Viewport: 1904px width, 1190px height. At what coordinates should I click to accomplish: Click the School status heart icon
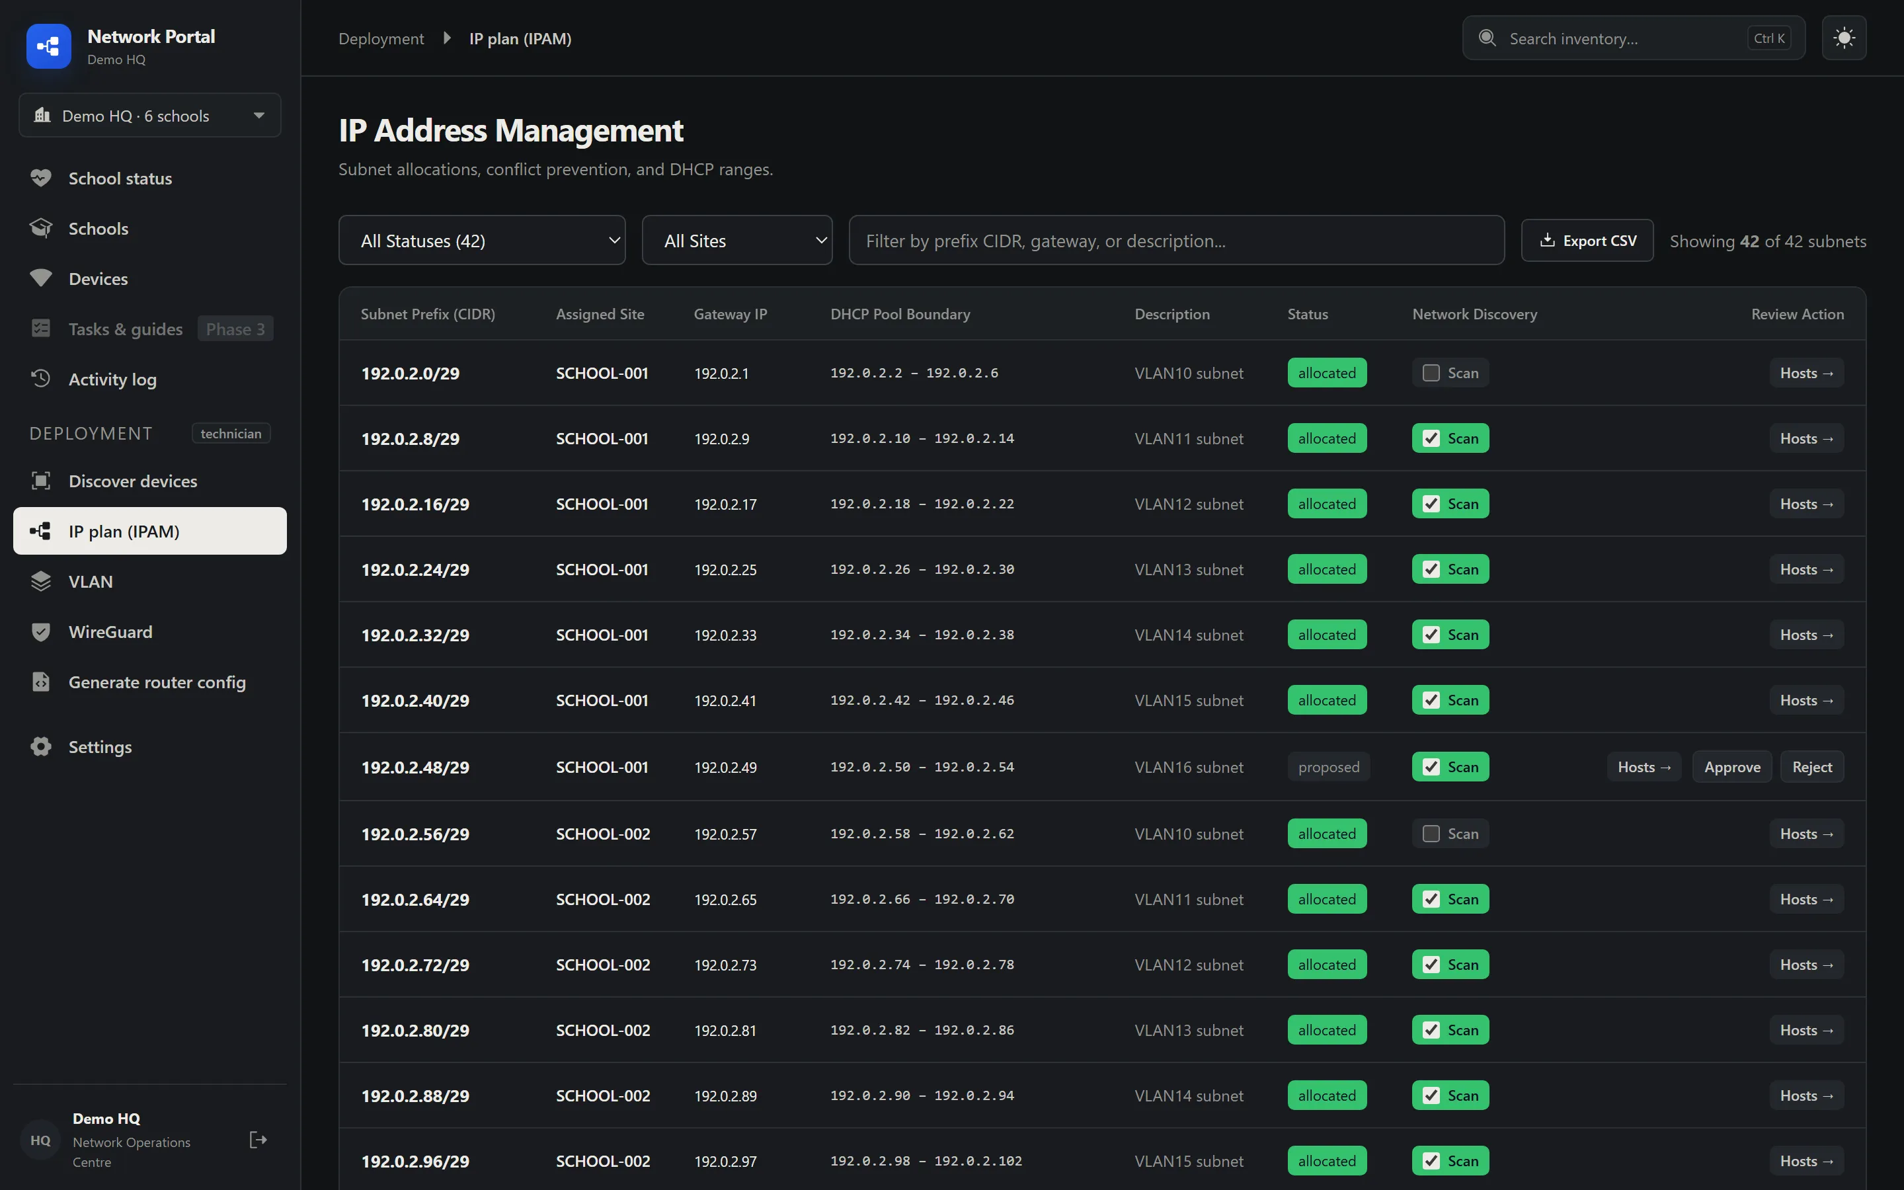pyautogui.click(x=41, y=178)
